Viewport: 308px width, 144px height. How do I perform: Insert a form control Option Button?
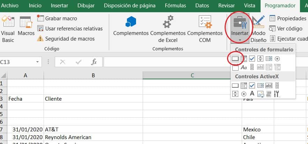click(277, 58)
